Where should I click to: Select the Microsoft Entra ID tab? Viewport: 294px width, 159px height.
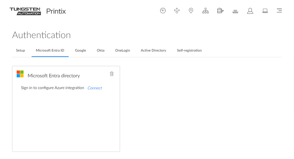tap(50, 50)
